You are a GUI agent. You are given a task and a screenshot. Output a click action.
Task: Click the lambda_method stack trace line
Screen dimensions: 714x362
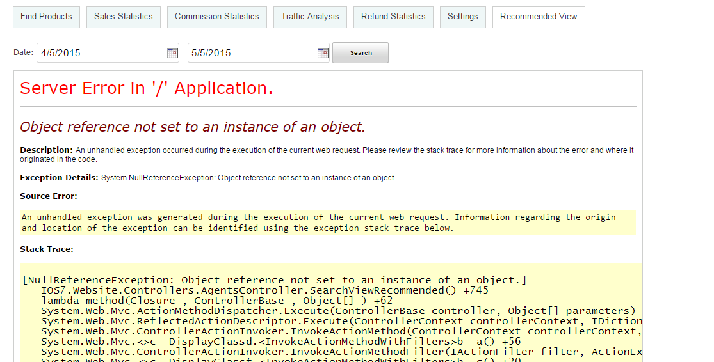point(216,301)
